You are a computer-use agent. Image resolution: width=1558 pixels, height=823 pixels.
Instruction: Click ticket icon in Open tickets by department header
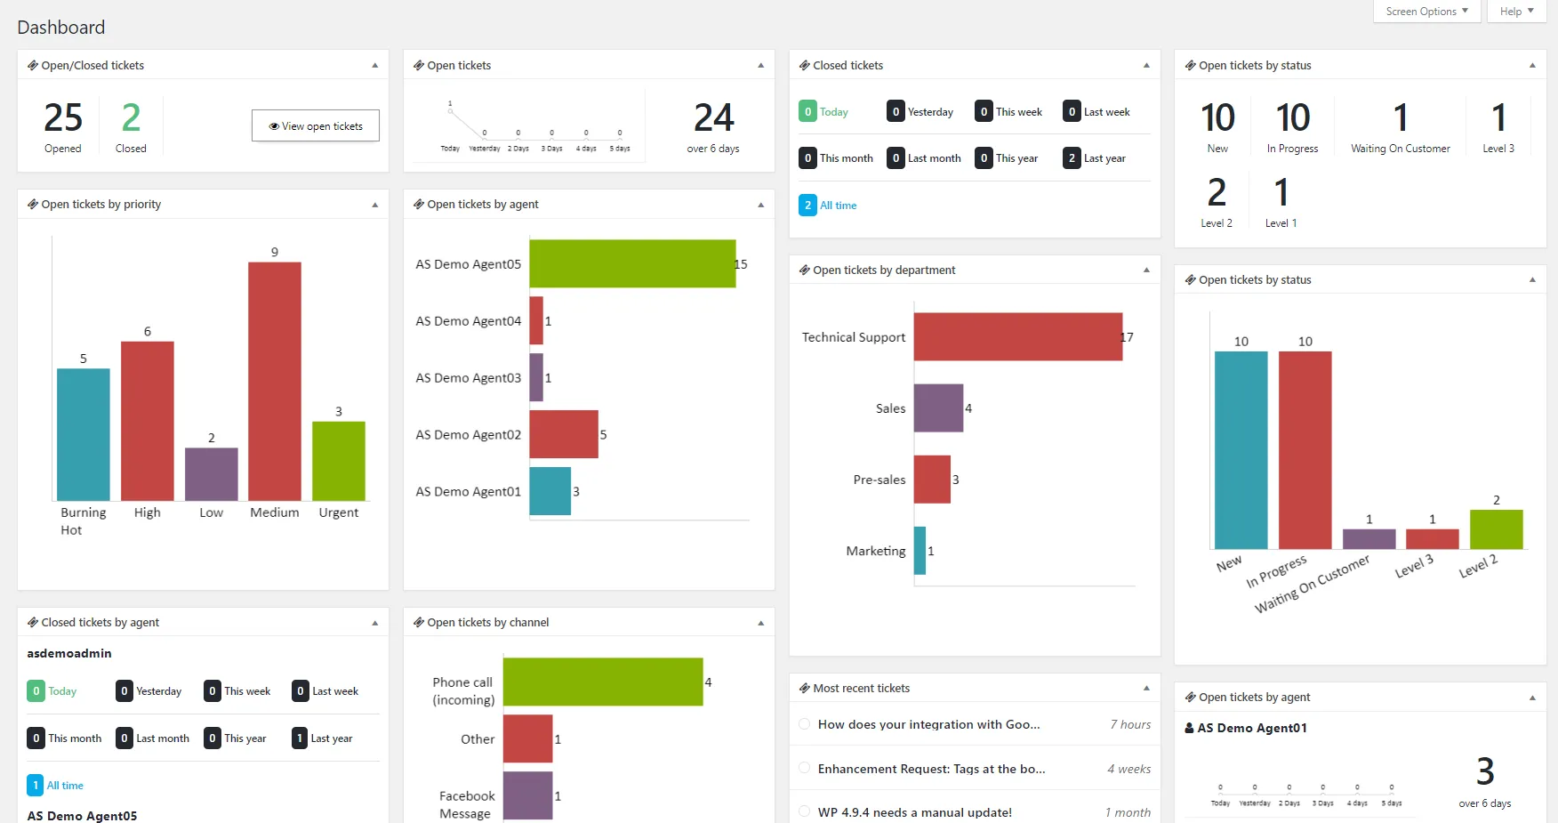[805, 270]
